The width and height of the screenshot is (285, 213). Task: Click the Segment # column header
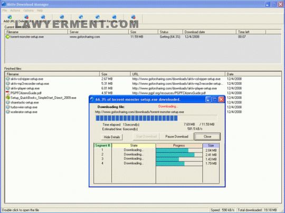click(x=103, y=146)
